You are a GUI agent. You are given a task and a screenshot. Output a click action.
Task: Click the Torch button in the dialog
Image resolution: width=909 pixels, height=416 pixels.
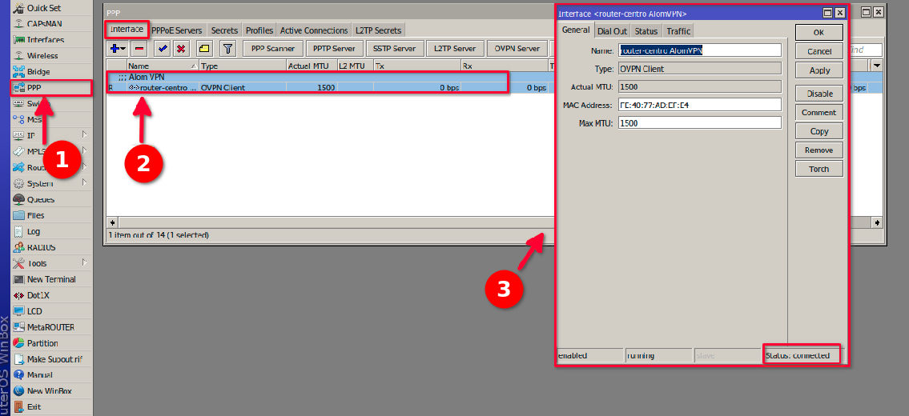(819, 169)
